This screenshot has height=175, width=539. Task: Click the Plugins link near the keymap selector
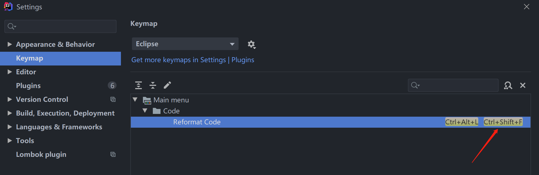[x=243, y=60]
